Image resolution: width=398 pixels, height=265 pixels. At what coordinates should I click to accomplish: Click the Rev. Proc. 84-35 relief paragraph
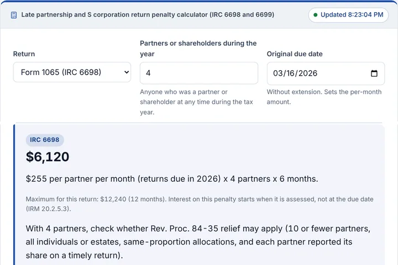click(198, 242)
